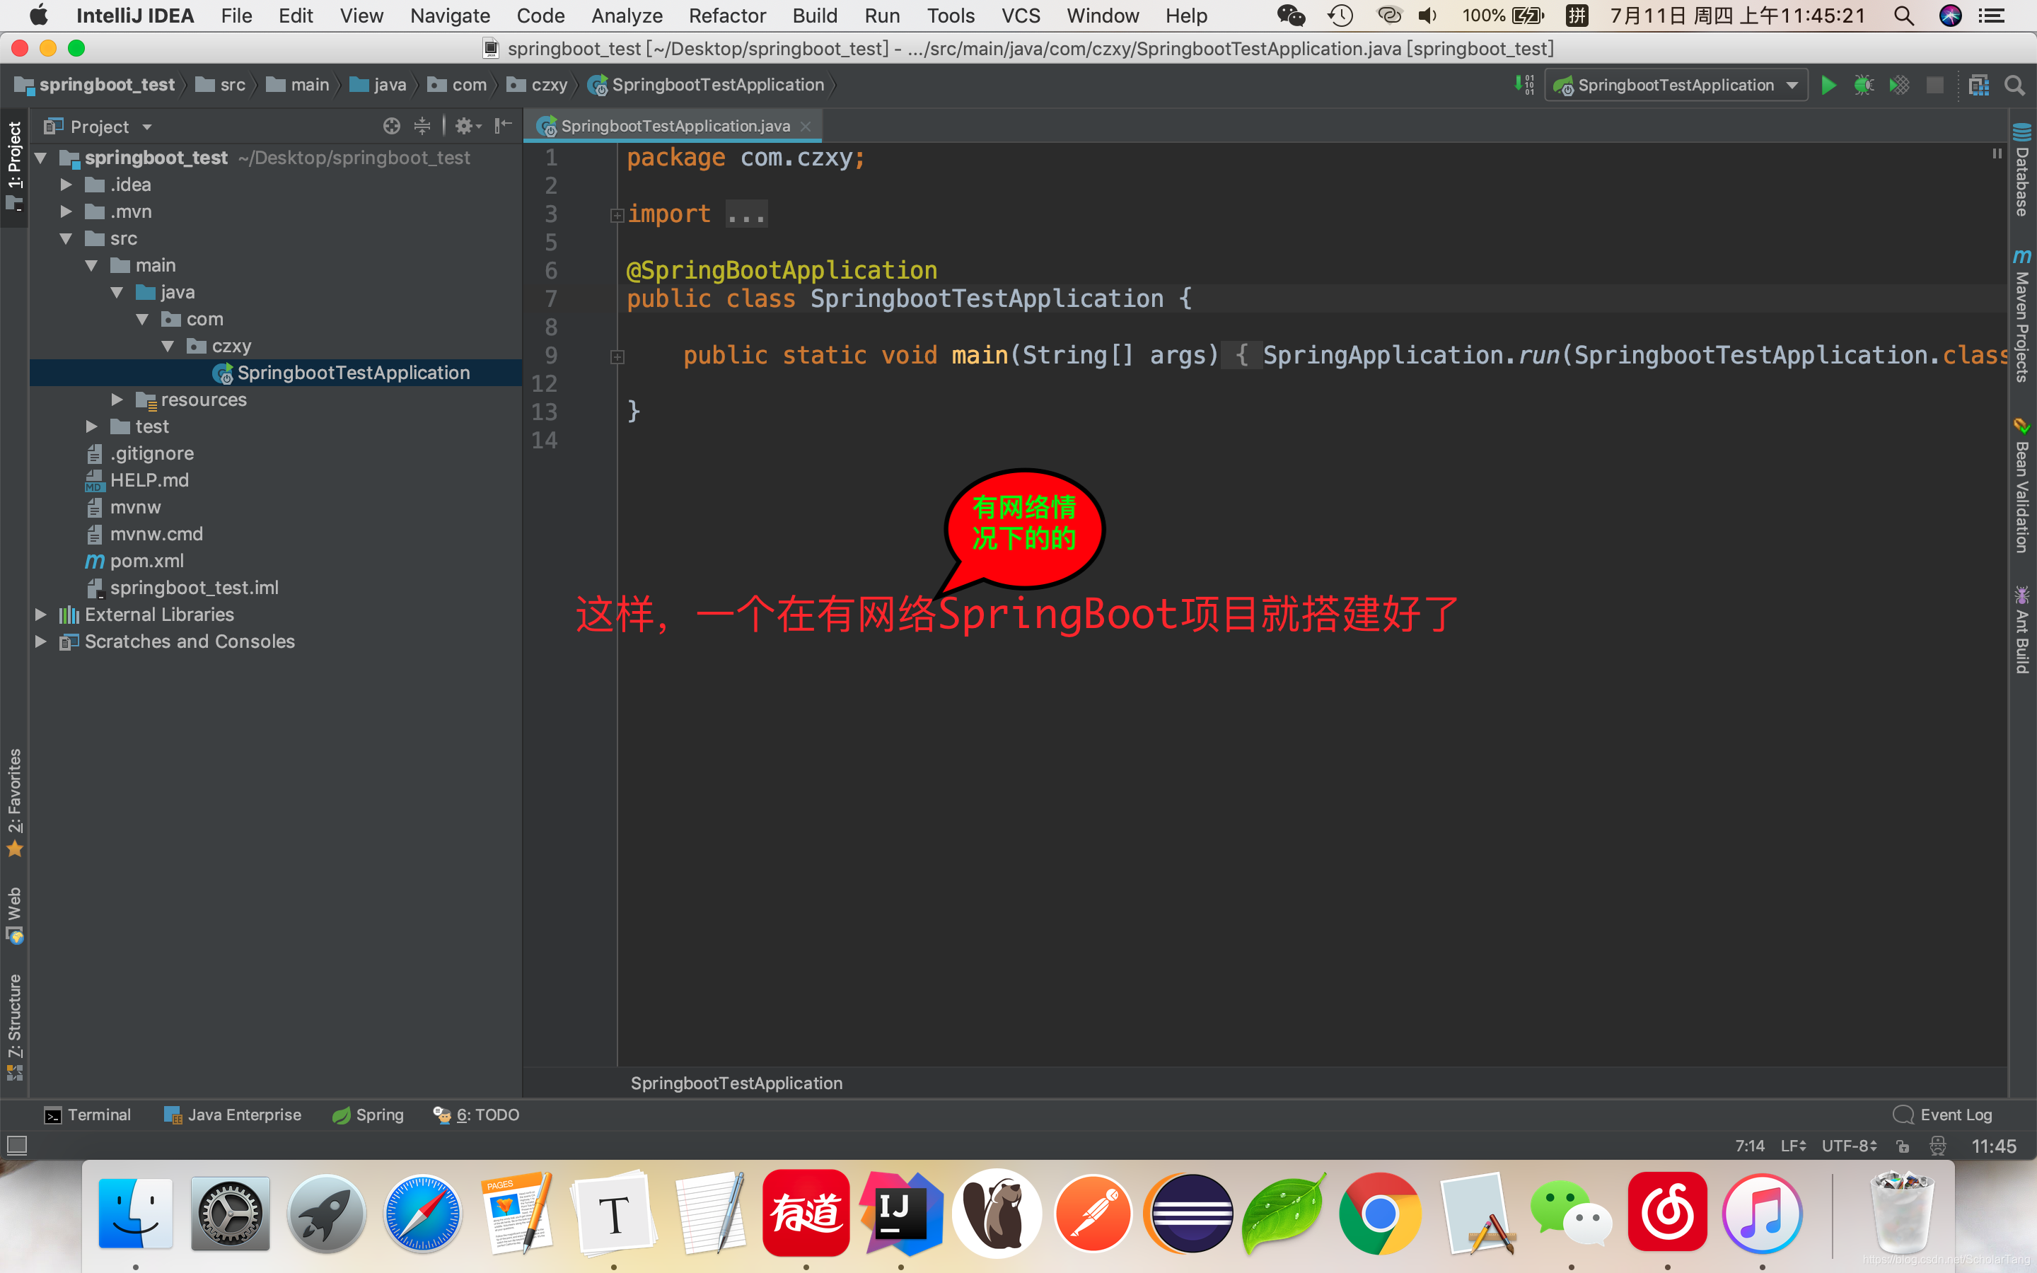This screenshot has height=1273, width=2037.
Task: Select Spring panel at bottom bar
Action: (x=366, y=1115)
